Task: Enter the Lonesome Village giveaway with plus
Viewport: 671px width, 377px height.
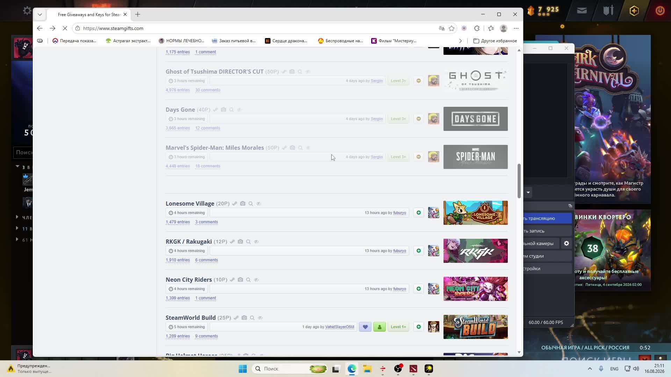Action: pyautogui.click(x=418, y=213)
